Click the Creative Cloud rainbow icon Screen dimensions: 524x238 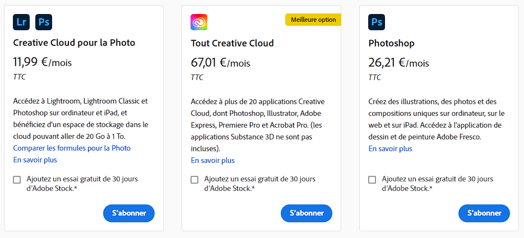coord(199,22)
